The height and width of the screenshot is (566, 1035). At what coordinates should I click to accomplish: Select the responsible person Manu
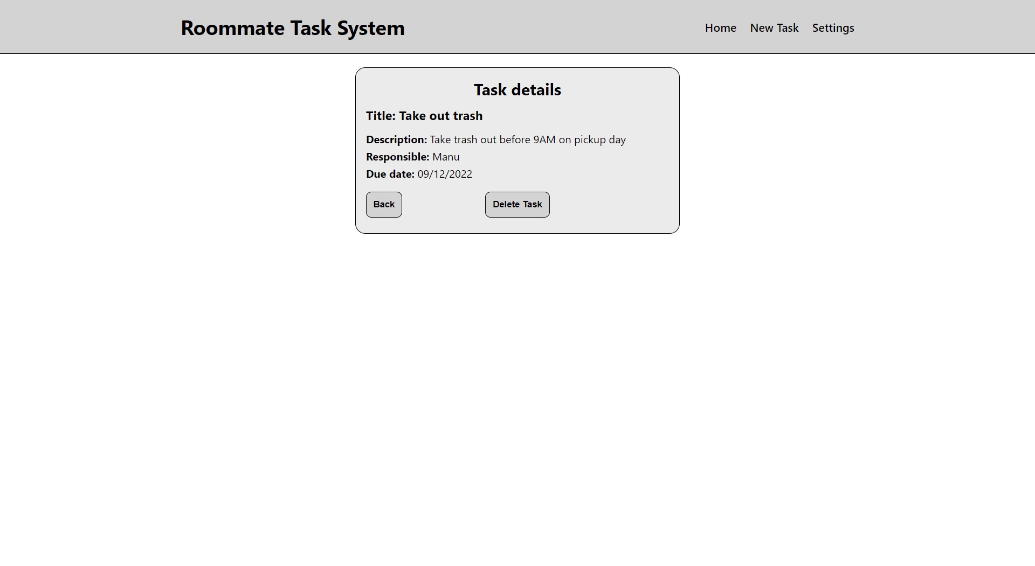446,157
